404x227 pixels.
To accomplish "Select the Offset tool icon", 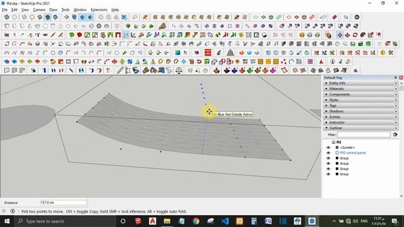I will coord(378,35).
